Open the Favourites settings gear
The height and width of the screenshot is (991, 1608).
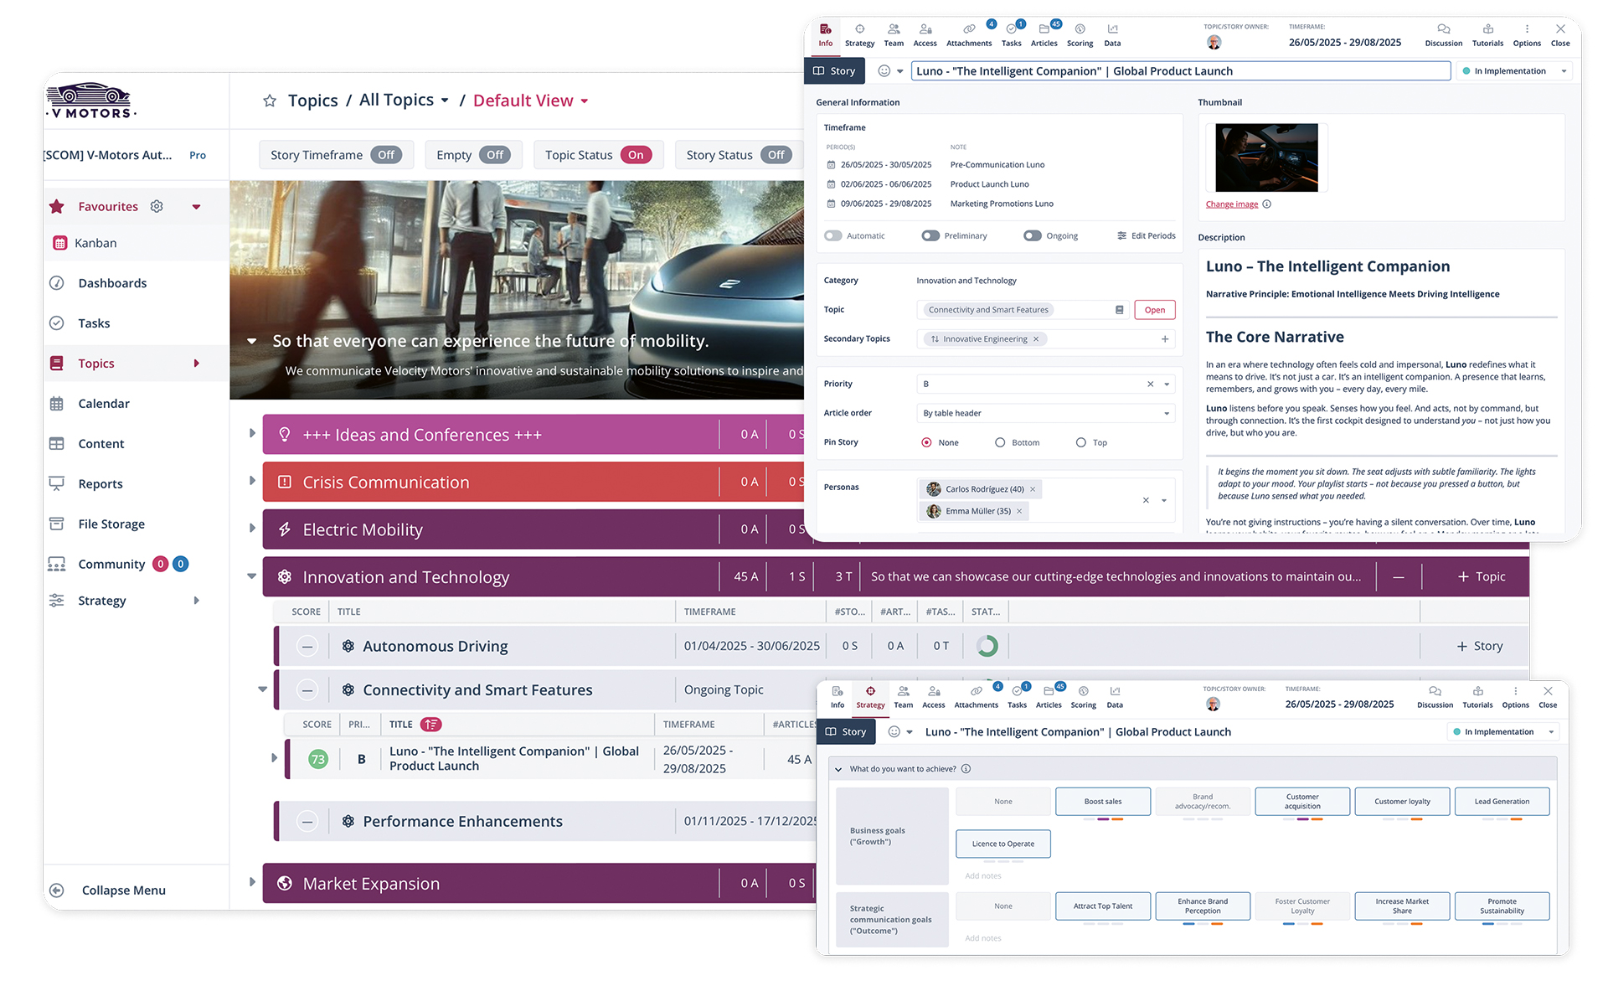157,206
